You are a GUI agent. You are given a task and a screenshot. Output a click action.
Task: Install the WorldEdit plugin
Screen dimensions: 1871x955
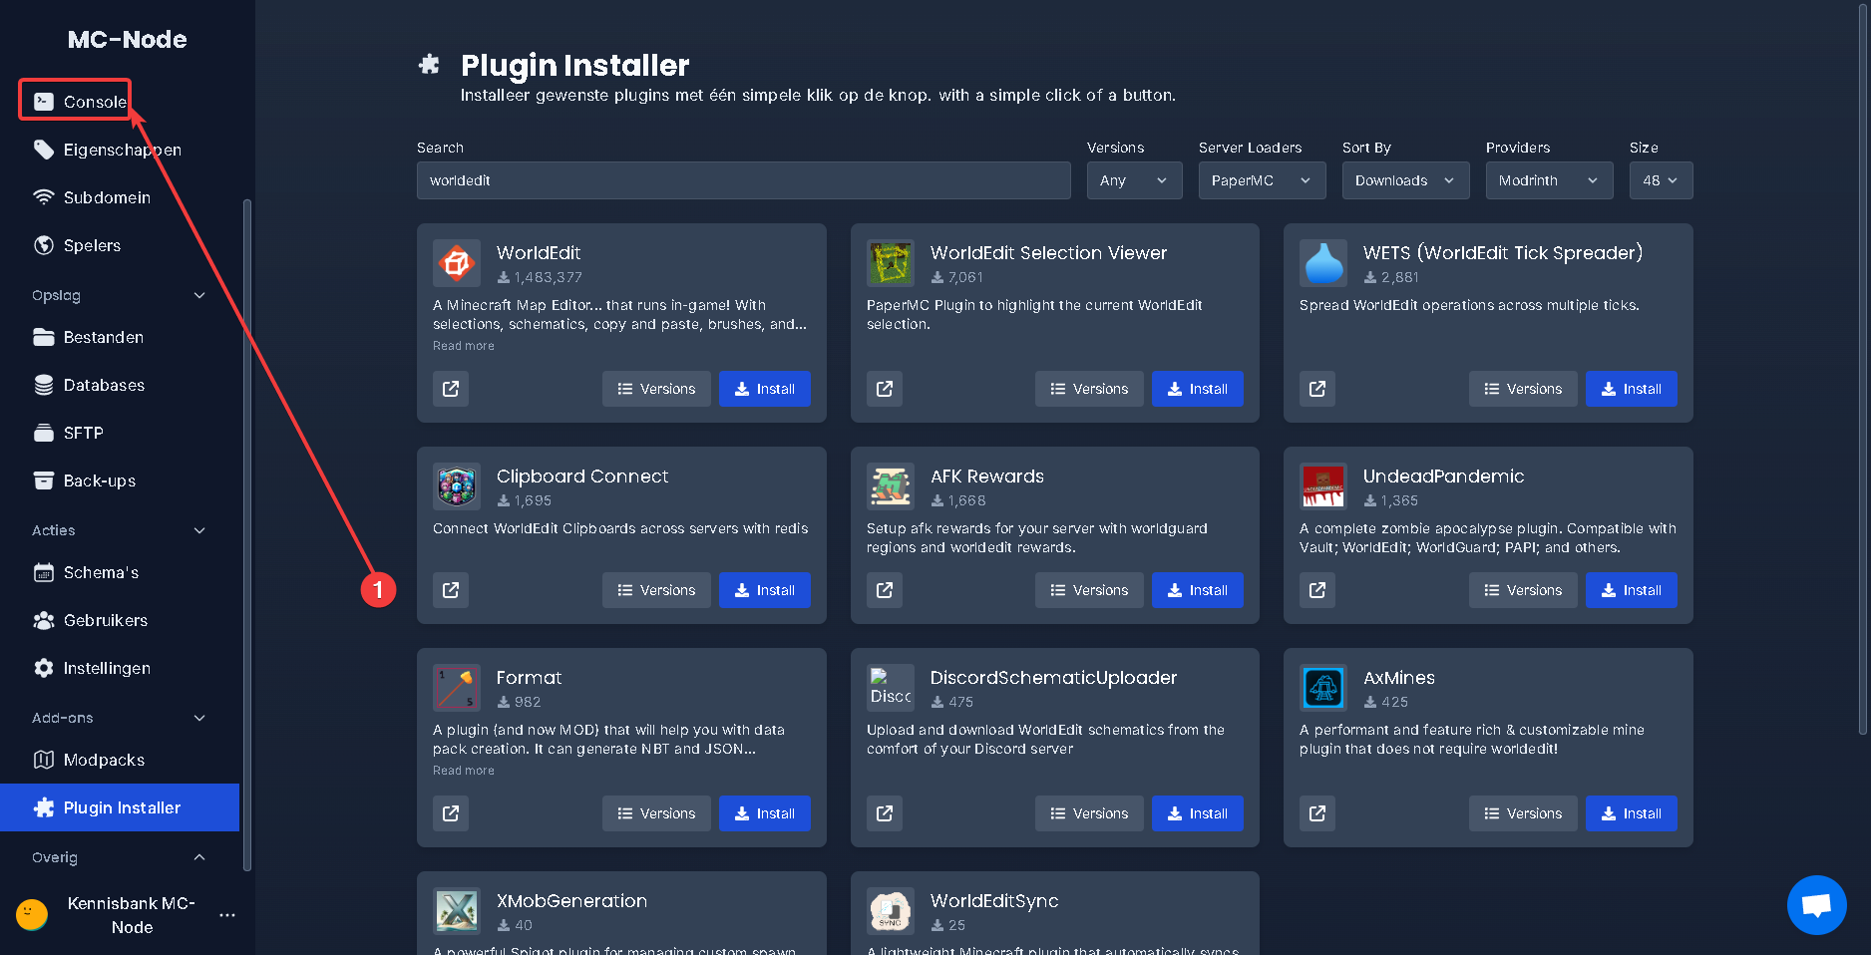tap(764, 389)
